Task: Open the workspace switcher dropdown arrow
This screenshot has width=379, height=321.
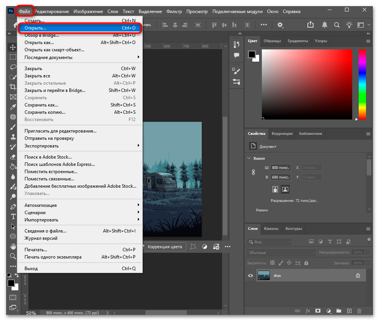Action: pos(369,25)
